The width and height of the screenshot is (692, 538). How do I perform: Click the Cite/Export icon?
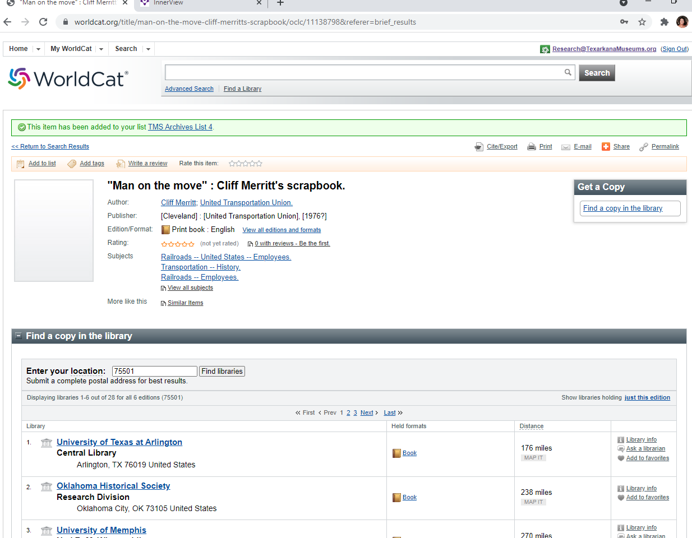[479, 147]
